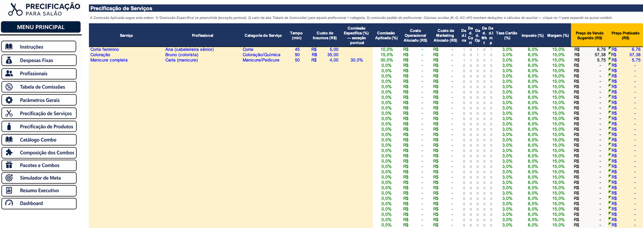Click the gauge icon beside Dashboard
Image resolution: width=643 pixels, height=228 pixels.
pos(9,203)
